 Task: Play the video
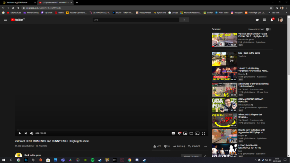[x=20, y=133]
